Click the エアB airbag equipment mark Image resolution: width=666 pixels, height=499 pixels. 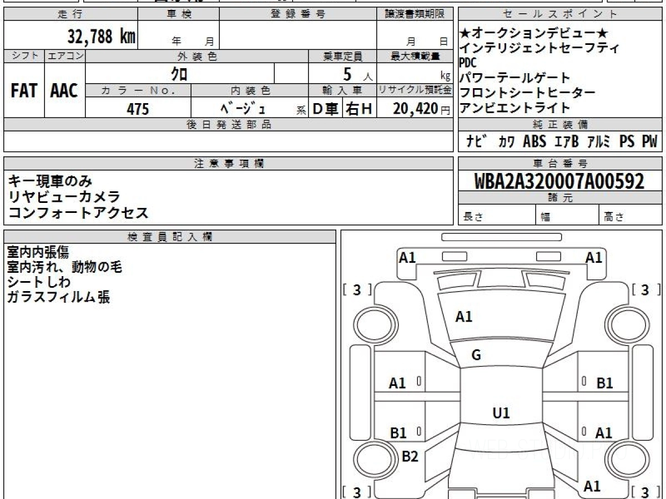[x=567, y=141]
